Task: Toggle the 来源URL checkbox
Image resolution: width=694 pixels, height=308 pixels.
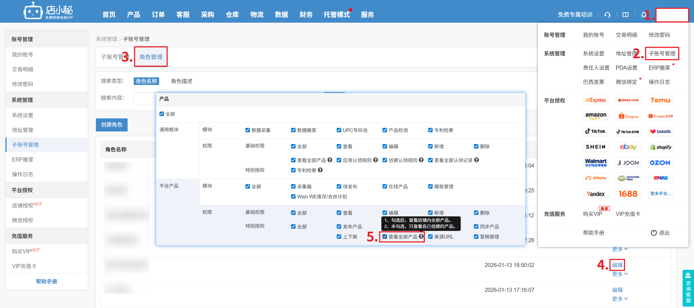Action: coord(431,237)
